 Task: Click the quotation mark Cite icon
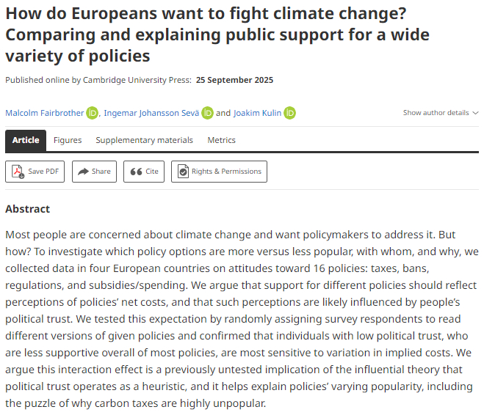point(136,172)
